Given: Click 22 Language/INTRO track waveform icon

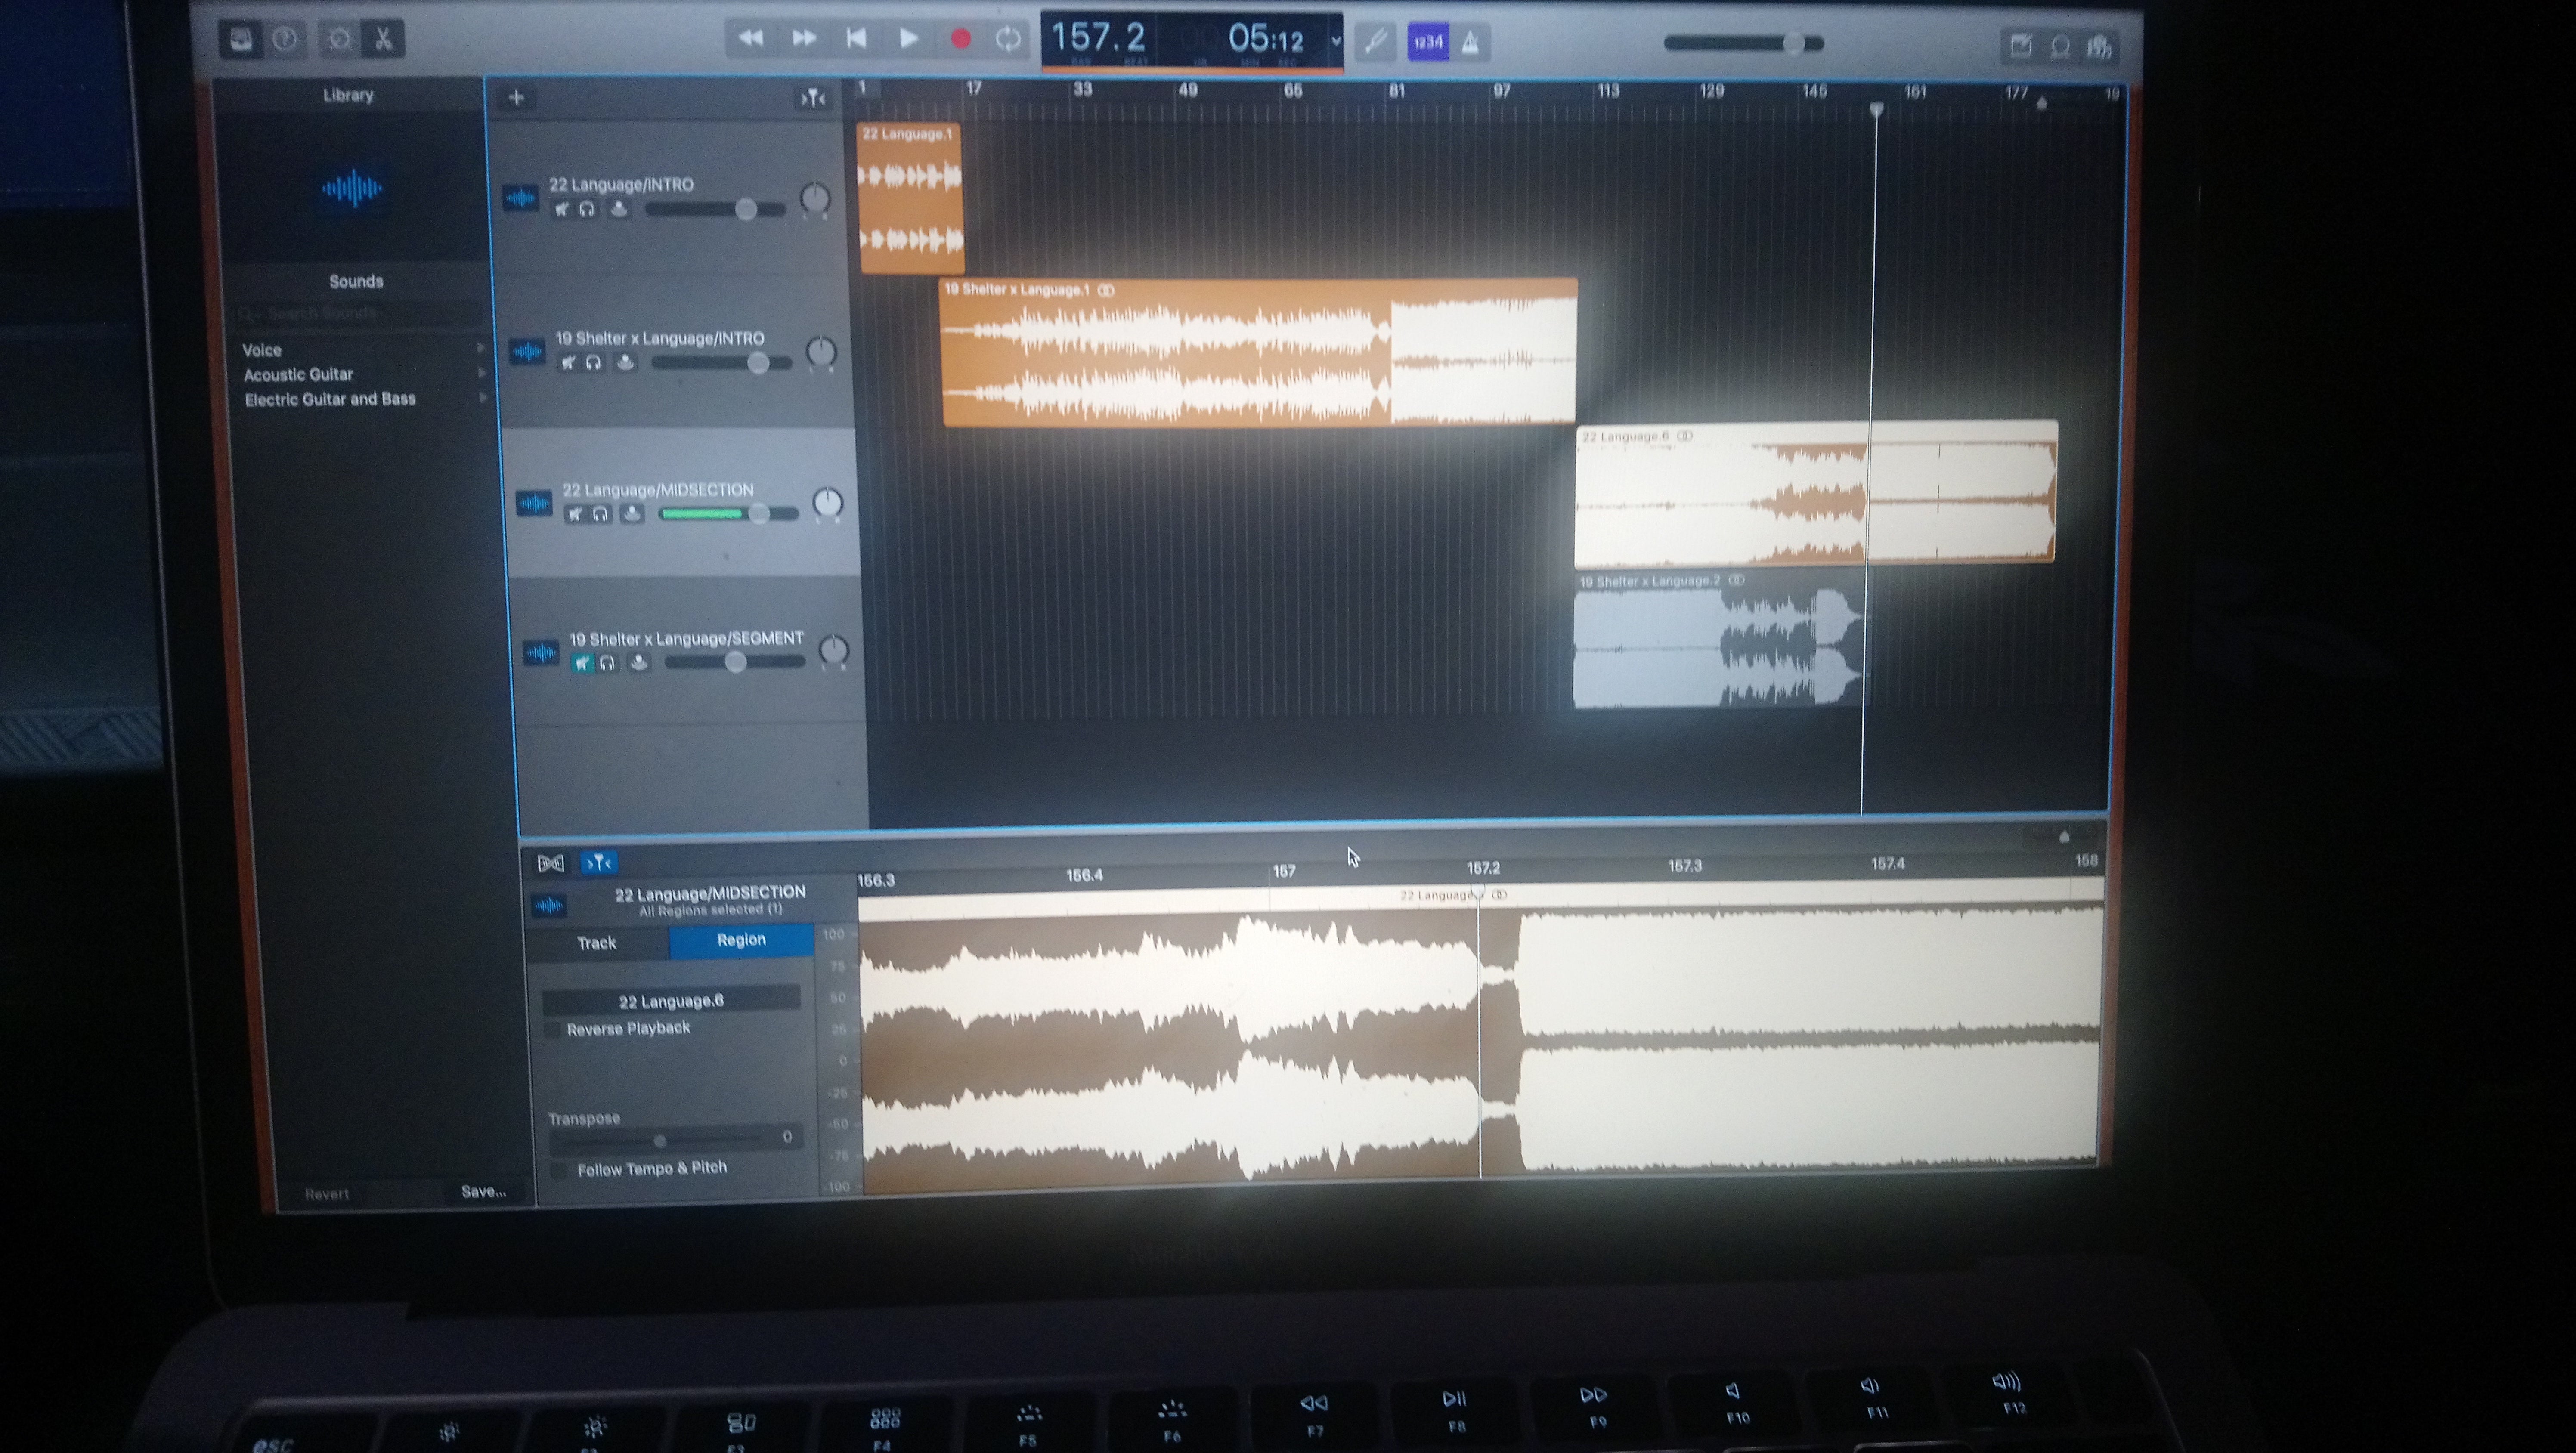Looking at the screenshot, I should tap(520, 198).
